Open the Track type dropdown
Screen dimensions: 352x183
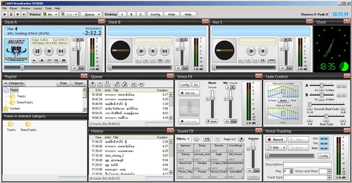(329, 177)
